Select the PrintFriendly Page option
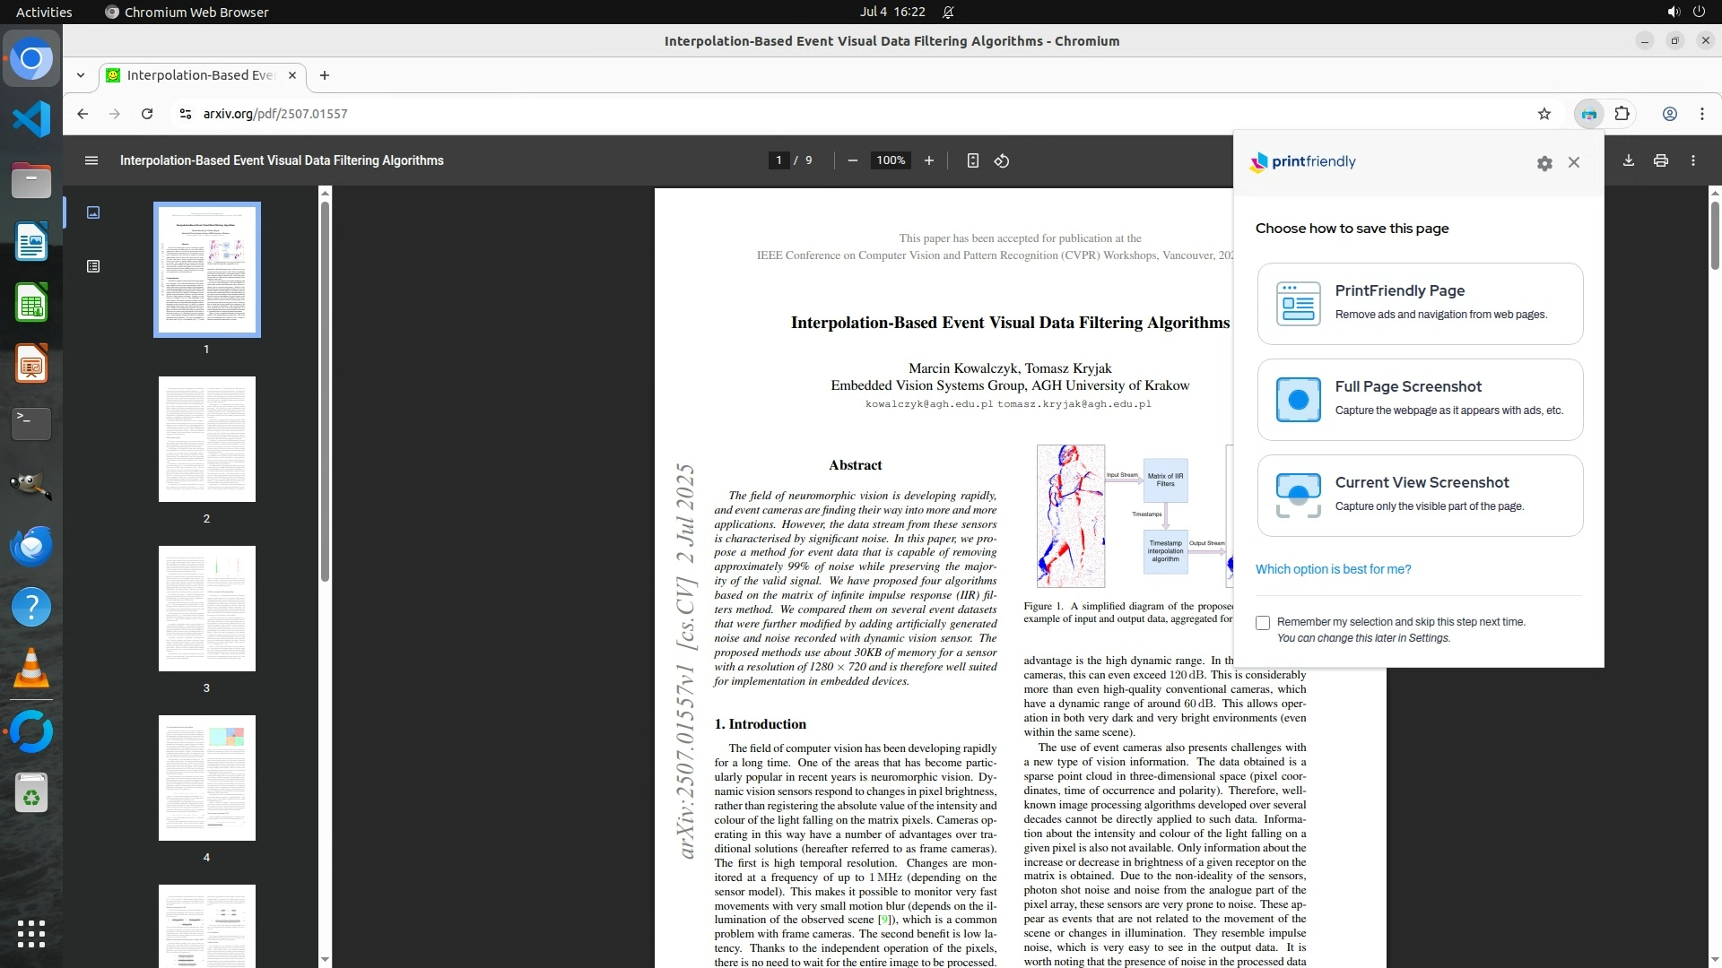The image size is (1722, 968). pyautogui.click(x=1420, y=304)
